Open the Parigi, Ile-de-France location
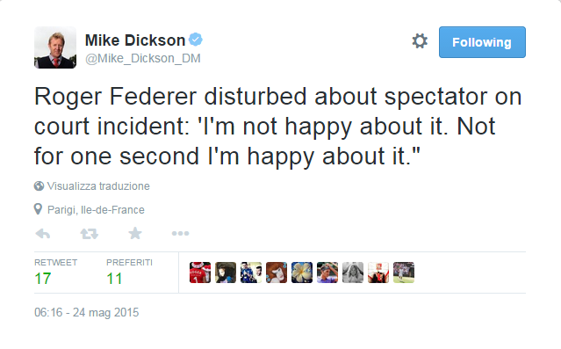 tap(96, 209)
